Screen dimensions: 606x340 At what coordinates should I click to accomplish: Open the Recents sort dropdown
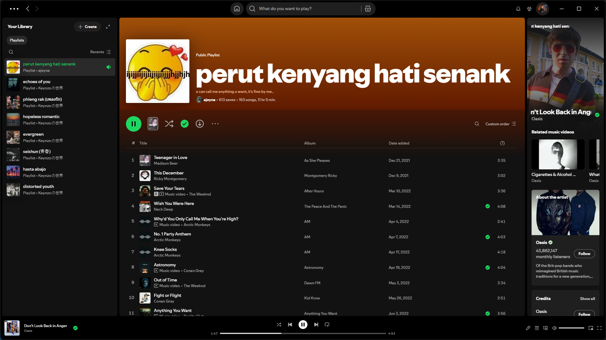[x=100, y=52]
